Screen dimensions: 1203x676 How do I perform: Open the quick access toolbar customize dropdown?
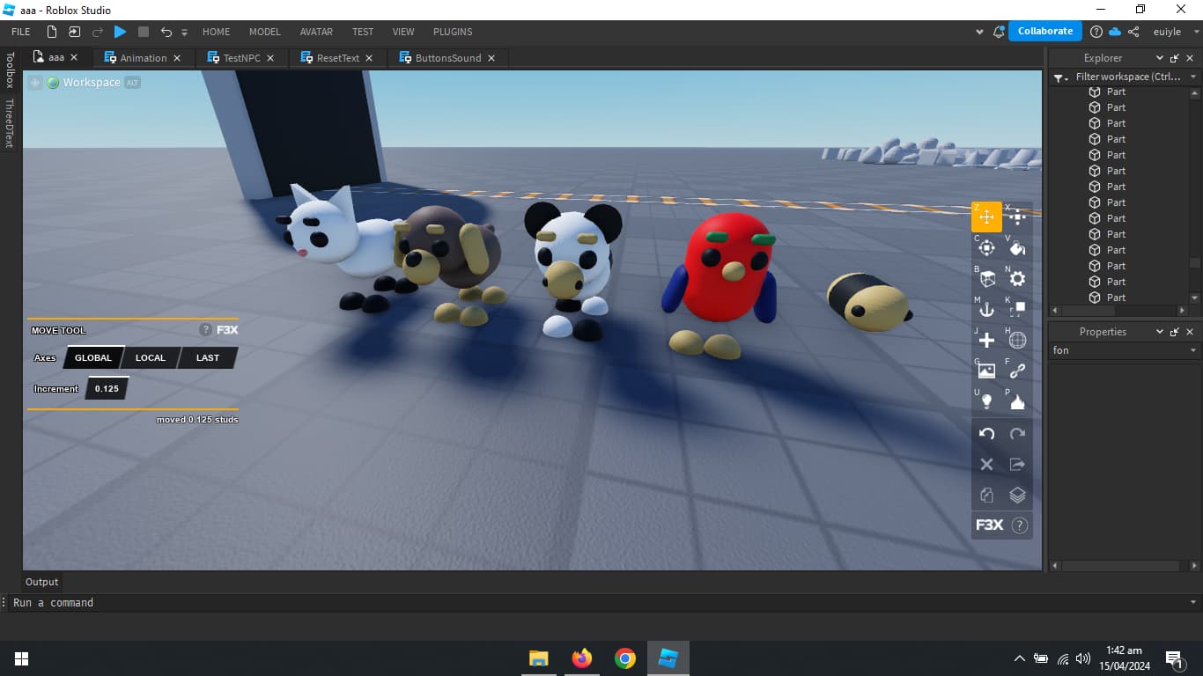185,33
